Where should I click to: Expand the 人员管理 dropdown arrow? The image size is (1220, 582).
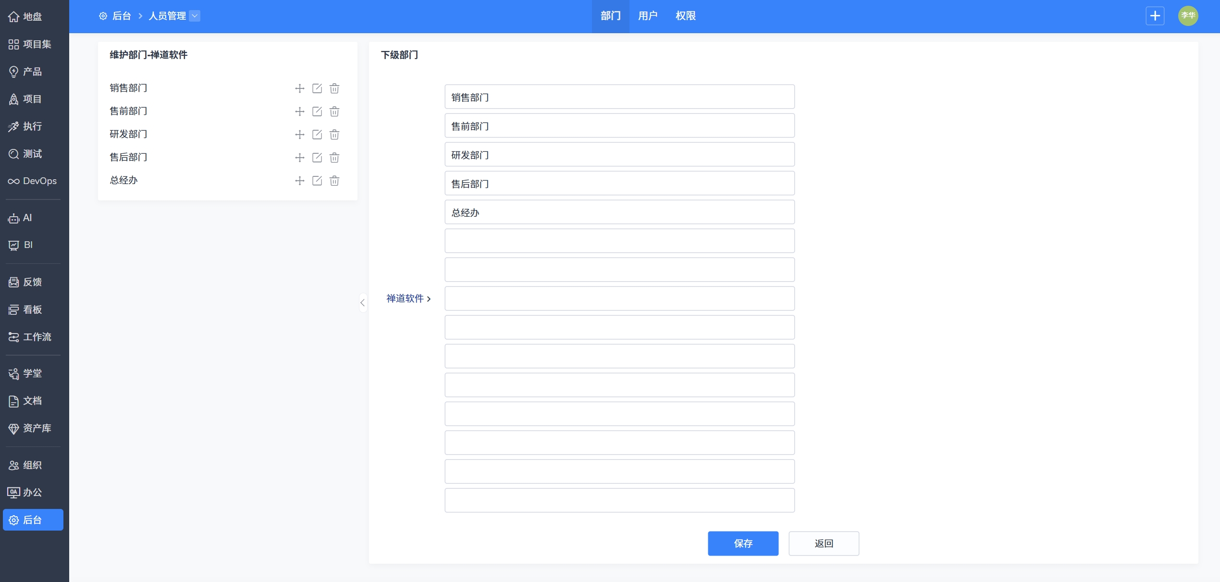195,16
